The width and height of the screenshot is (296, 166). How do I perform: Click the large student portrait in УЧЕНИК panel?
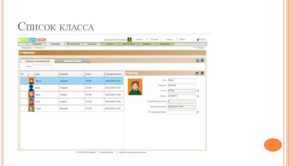coord(135,87)
